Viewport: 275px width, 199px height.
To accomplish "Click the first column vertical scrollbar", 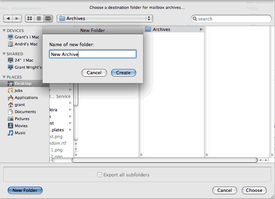I will click(x=76, y=95).
